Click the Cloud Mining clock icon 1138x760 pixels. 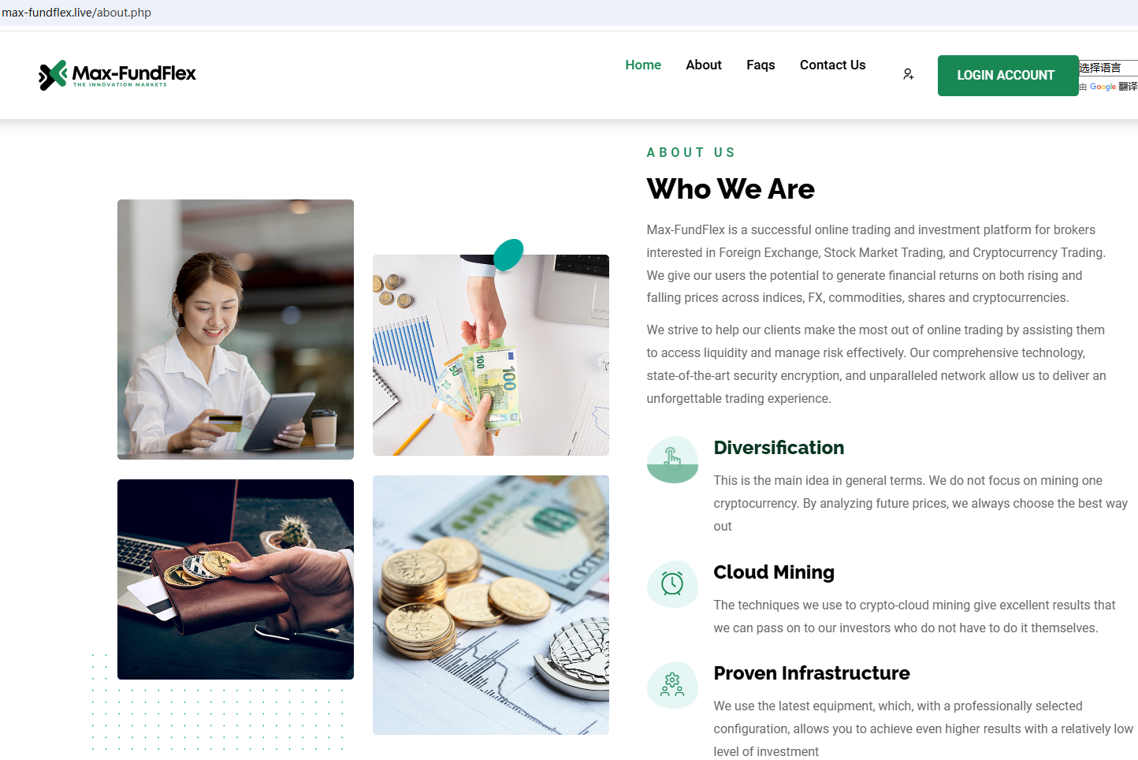[x=672, y=584]
